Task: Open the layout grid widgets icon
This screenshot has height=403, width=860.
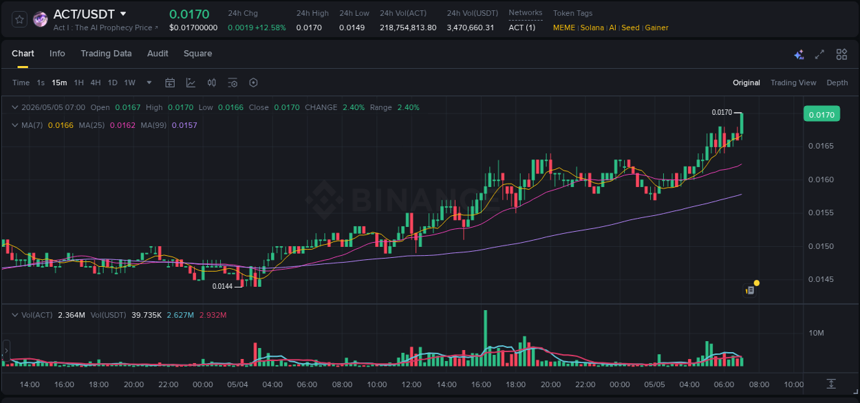Action: pyautogui.click(x=841, y=54)
